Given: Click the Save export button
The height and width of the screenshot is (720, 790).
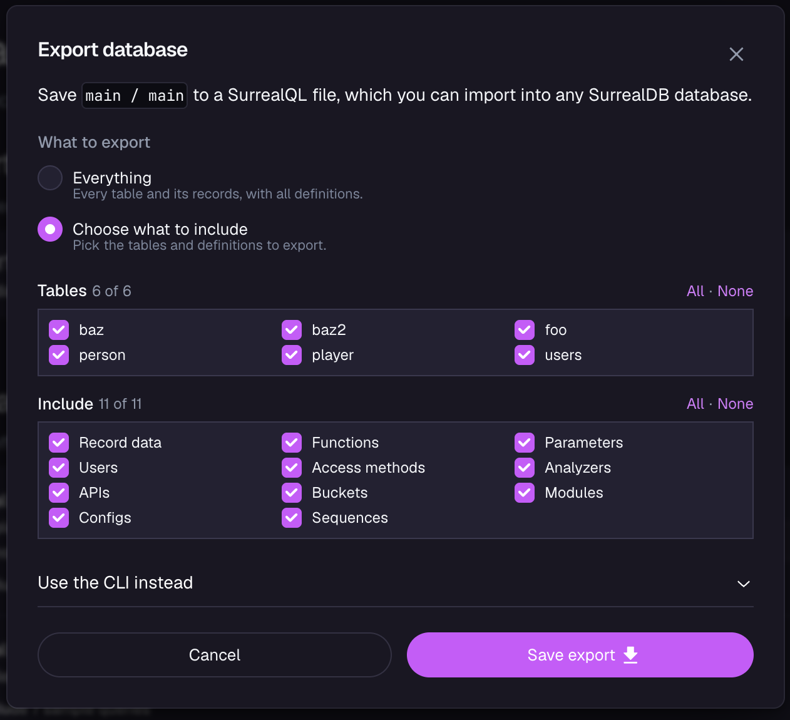Looking at the screenshot, I should point(580,655).
